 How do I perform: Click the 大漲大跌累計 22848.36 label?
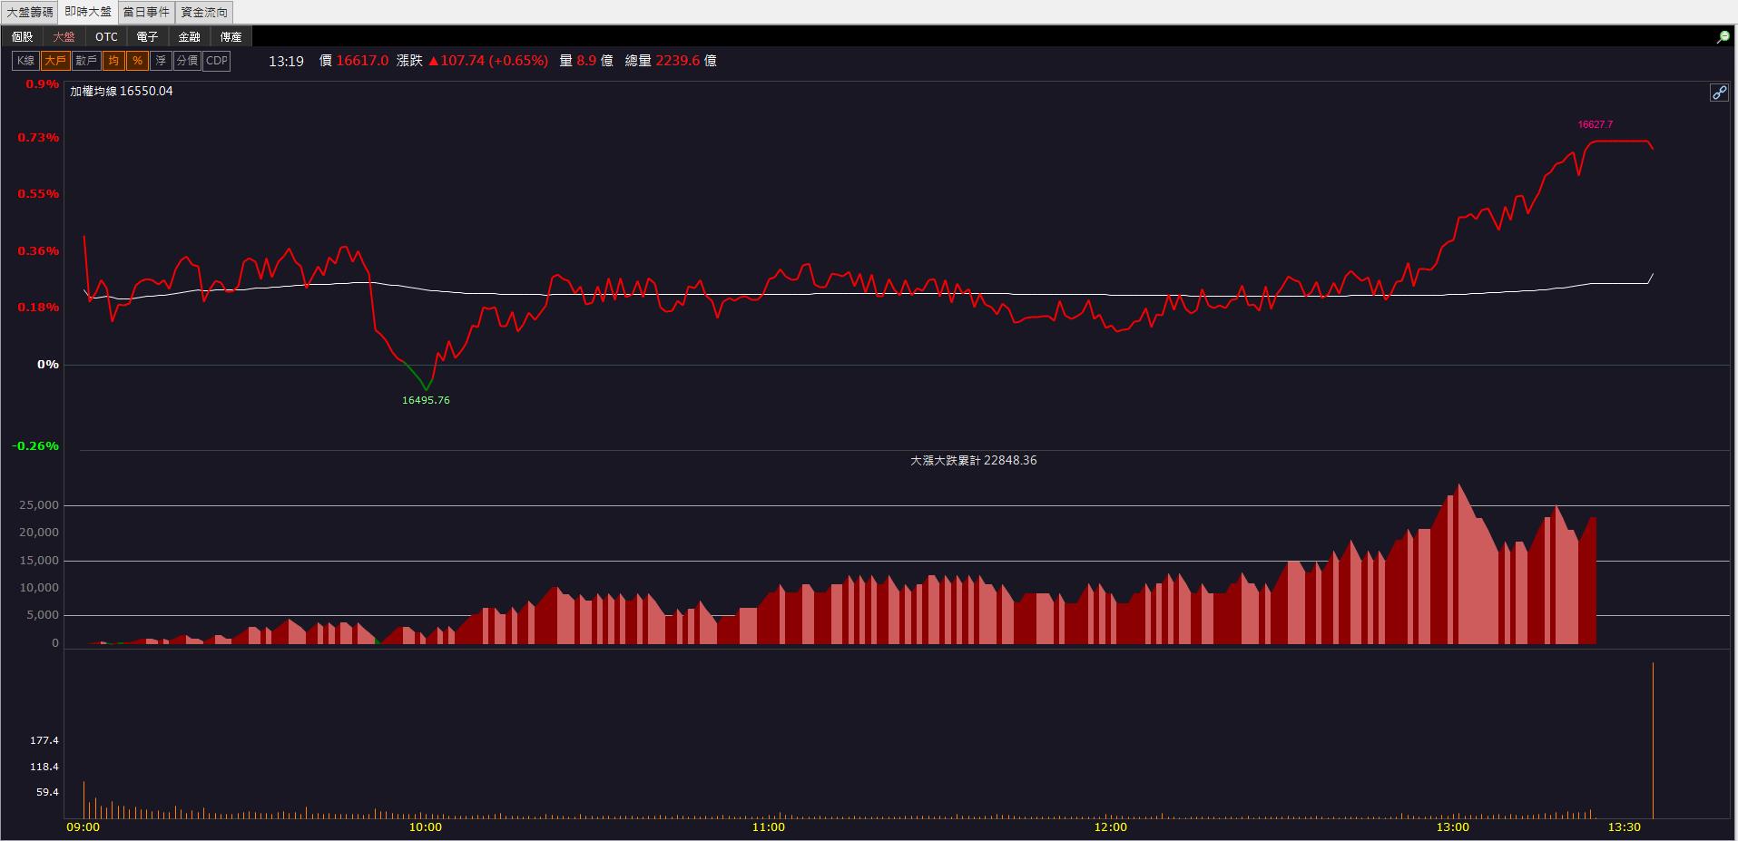pos(973,460)
